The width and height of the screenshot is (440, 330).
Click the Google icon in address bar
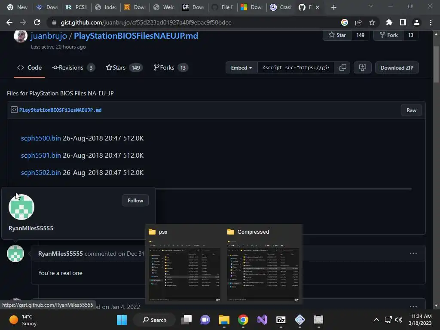344,22
